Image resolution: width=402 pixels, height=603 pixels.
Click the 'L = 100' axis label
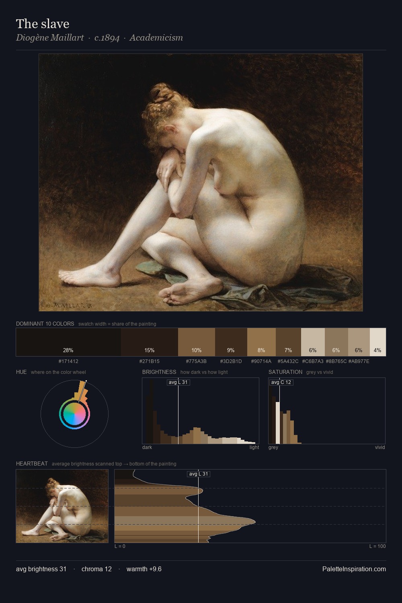377,546
